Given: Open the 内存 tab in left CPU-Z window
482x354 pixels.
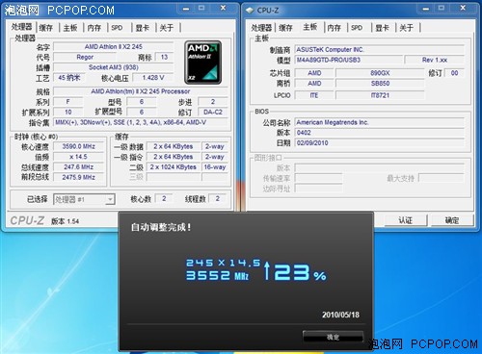Looking at the screenshot, I should (94, 28).
